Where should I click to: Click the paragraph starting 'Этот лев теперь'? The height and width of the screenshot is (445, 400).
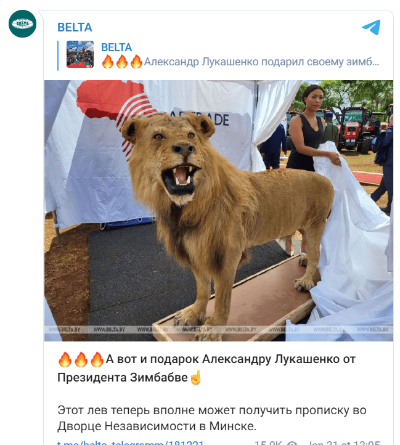tap(212, 418)
